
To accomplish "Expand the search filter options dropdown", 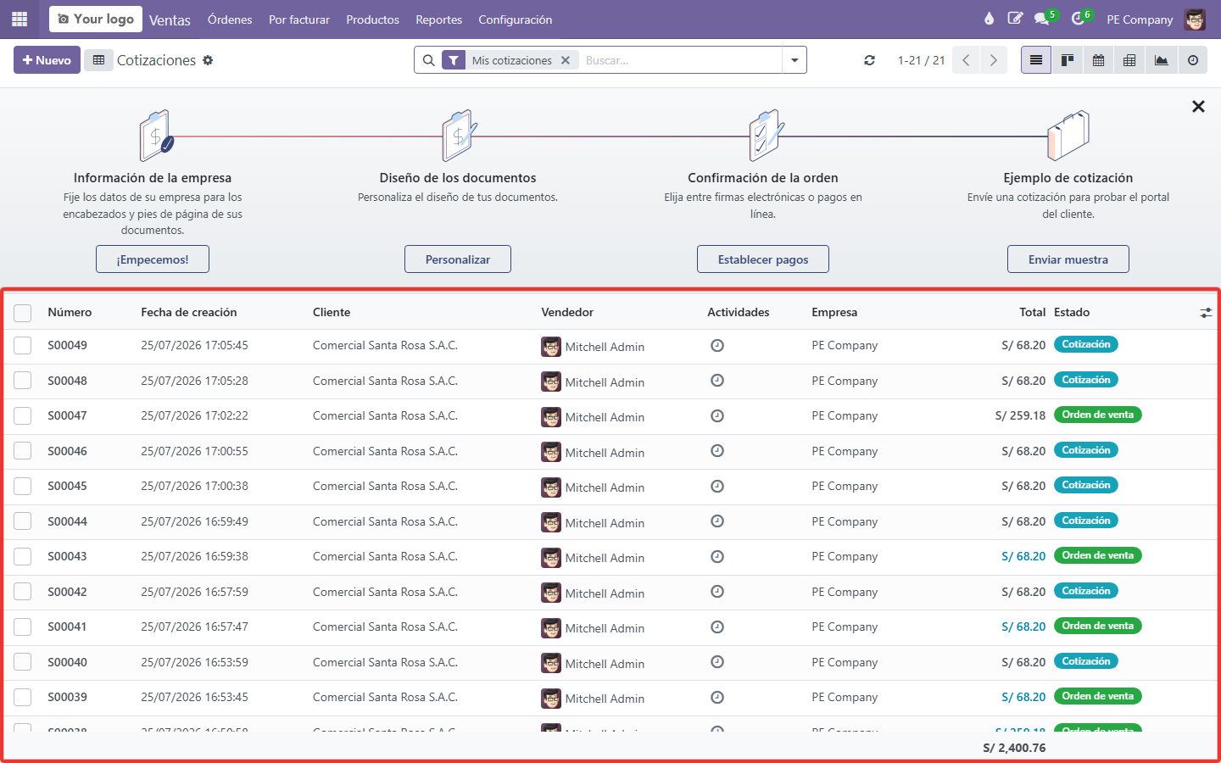I will coord(794,60).
